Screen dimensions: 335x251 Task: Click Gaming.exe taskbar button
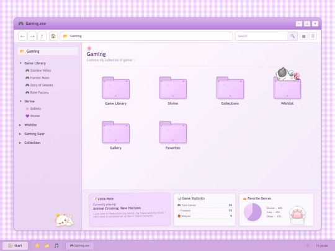click(79, 245)
